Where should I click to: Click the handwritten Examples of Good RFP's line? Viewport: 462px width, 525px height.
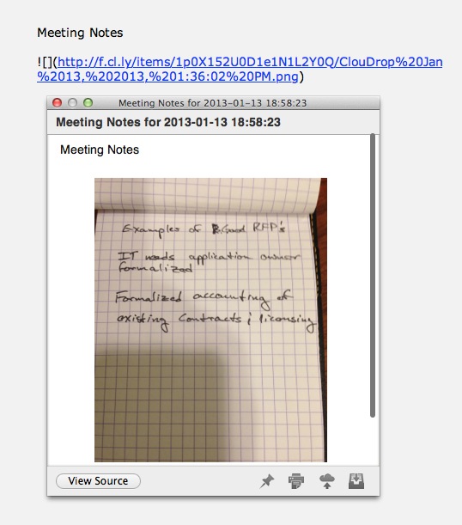pyautogui.click(x=204, y=229)
